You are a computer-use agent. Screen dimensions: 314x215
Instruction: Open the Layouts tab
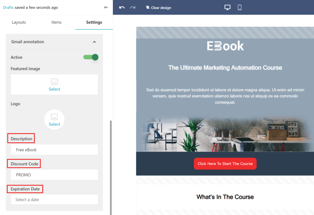[19, 22]
